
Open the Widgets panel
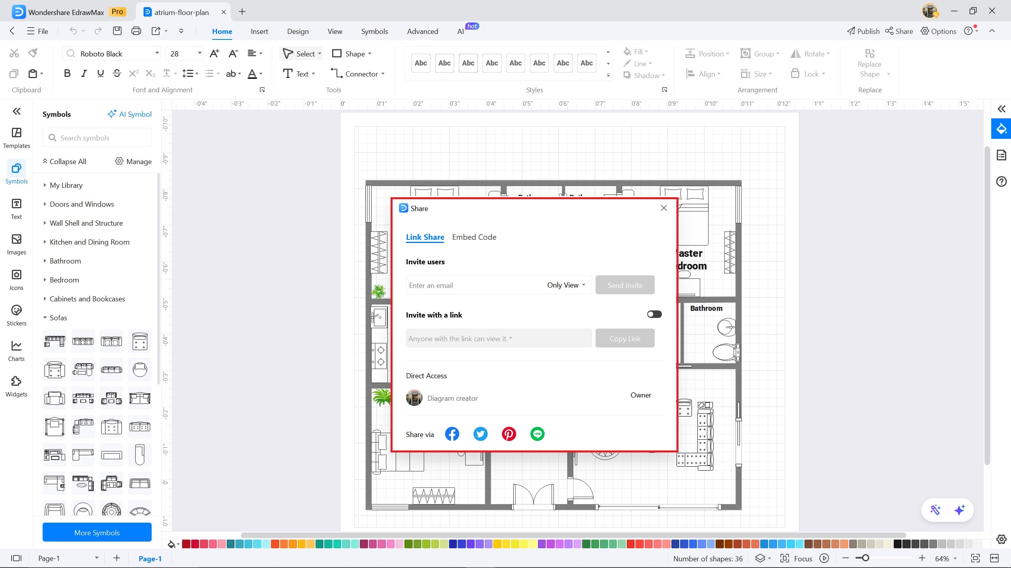[16, 386]
